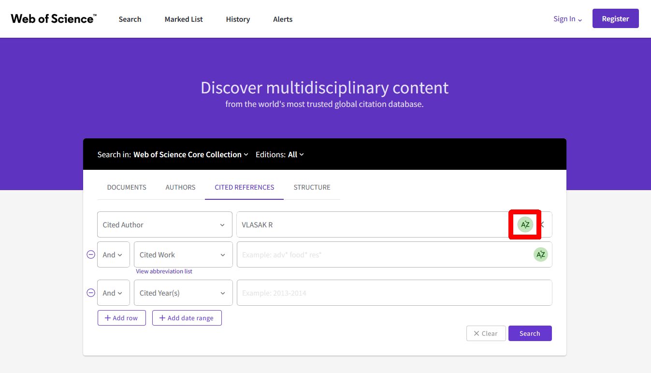The image size is (651, 373).
Task: Click the purple Search button
Action: pos(530,333)
